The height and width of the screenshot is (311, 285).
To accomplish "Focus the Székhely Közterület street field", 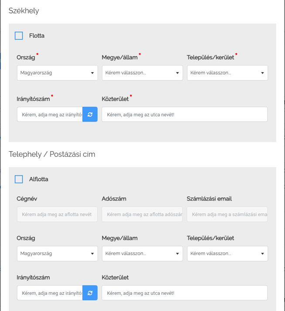I will pyautogui.click(x=184, y=114).
